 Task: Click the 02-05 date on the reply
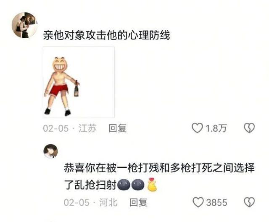76,202
